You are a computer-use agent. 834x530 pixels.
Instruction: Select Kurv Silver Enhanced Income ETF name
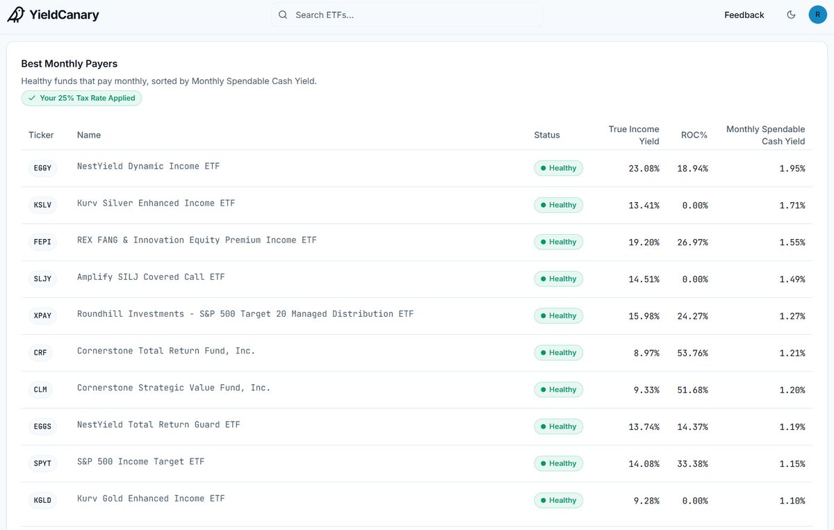click(156, 204)
